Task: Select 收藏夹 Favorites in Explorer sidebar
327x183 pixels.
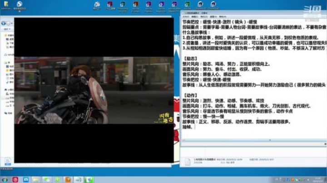Action: coord(9,35)
